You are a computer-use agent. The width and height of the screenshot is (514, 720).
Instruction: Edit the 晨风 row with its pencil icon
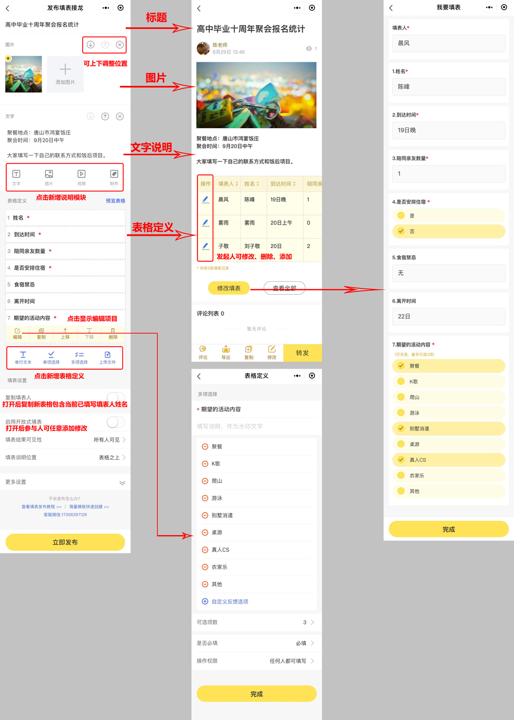click(205, 199)
